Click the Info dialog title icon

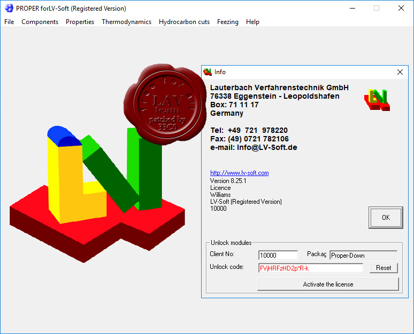click(x=208, y=72)
